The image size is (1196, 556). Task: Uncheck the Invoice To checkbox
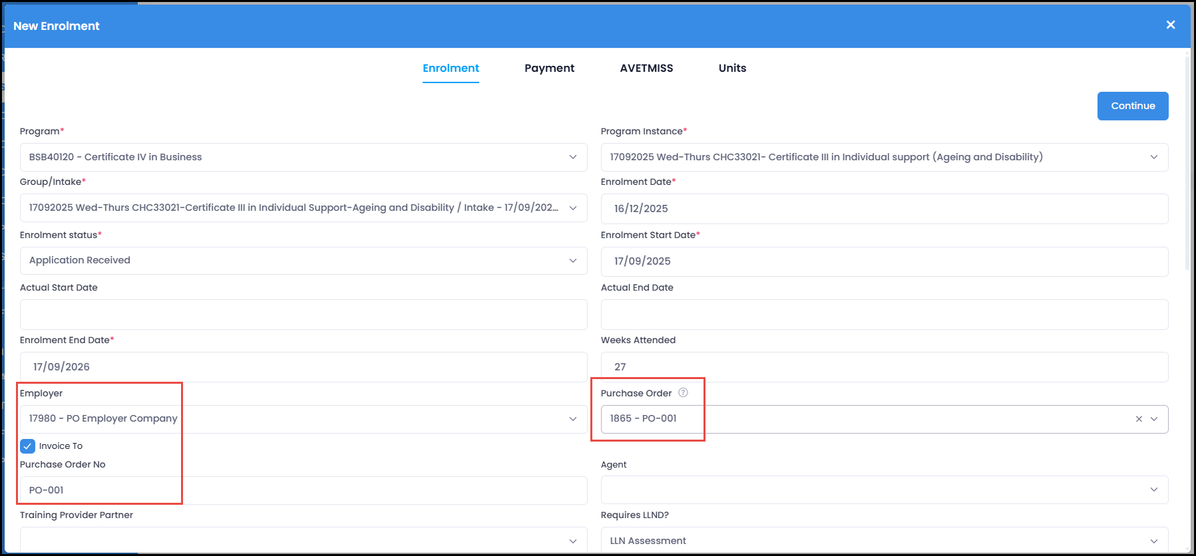(28, 446)
